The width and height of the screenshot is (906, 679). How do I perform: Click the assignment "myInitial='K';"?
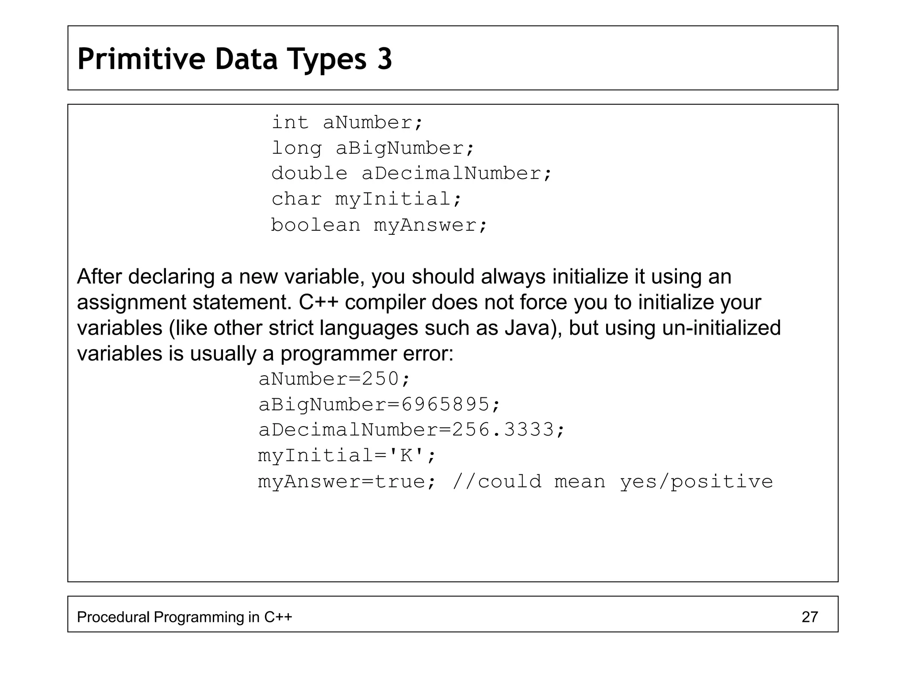click(x=347, y=455)
